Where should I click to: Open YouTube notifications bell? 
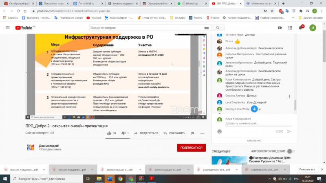301,28
